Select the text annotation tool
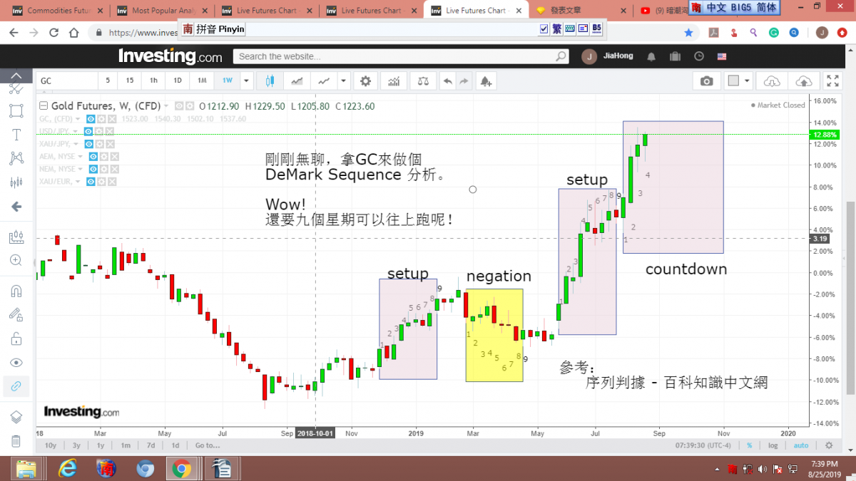856x481 pixels. tap(16, 135)
